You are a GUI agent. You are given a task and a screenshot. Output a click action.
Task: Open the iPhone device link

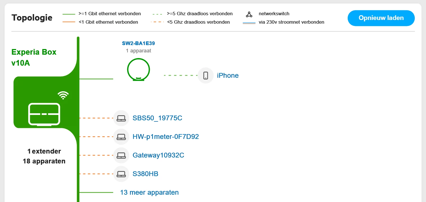pos(228,76)
